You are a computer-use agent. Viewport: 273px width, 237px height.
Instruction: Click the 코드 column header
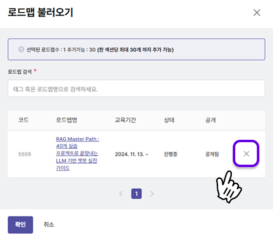coord(24,120)
